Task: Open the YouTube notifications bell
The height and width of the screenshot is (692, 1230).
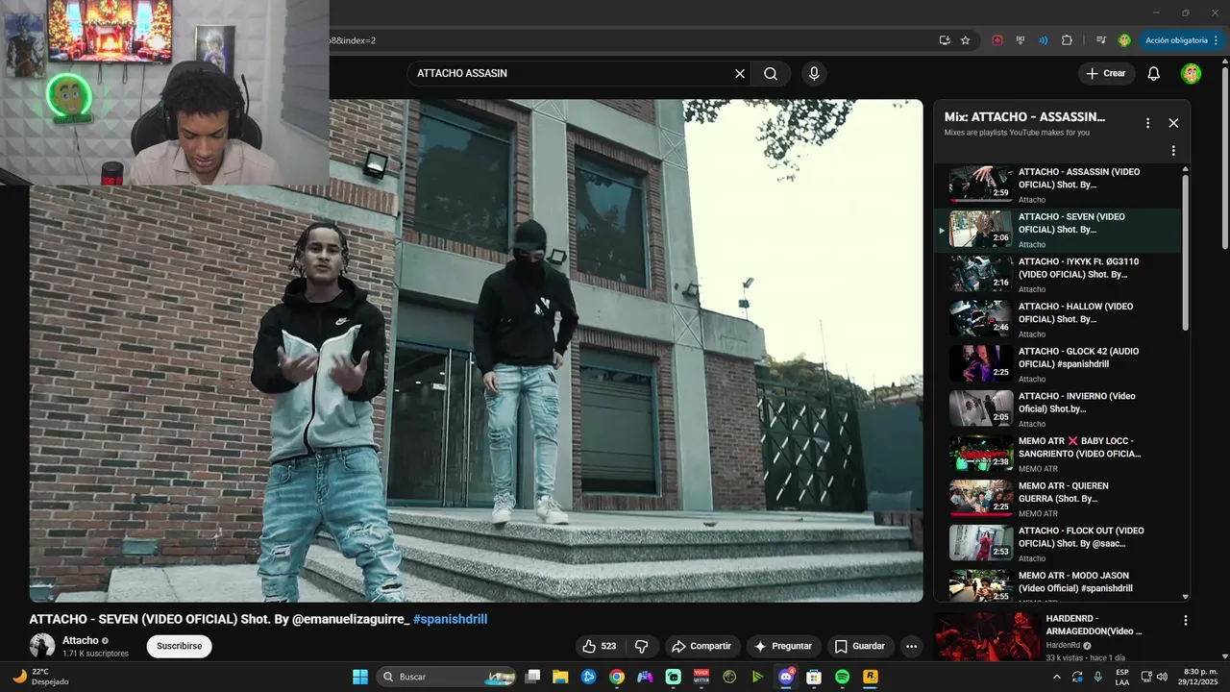Action: tap(1154, 73)
